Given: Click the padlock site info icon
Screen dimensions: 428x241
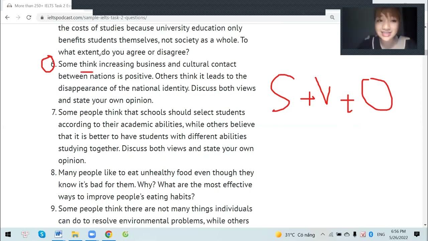Looking at the screenshot, I should click(x=42, y=17).
